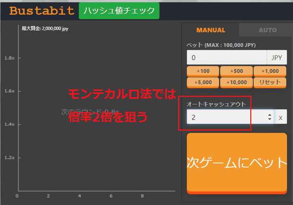The image size is (293, 205).
Task: Decrease auto cashout with the down arrow
Action: pos(270,120)
